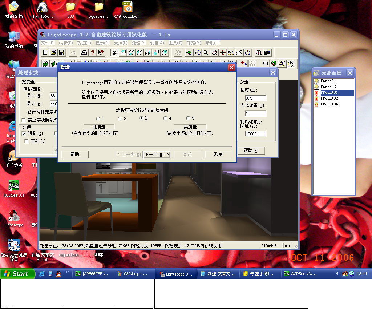The width and height of the screenshot is (372, 309).
Task: Click the 光线偏置 input field
Action: pos(255,113)
